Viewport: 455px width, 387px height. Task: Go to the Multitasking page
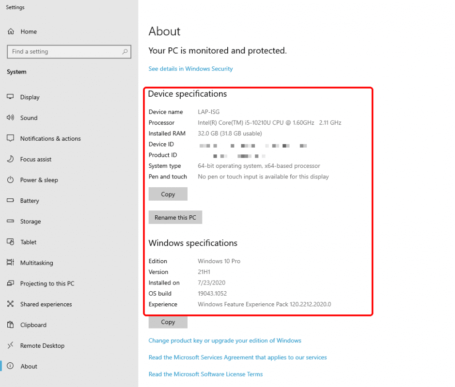pyautogui.click(x=36, y=263)
